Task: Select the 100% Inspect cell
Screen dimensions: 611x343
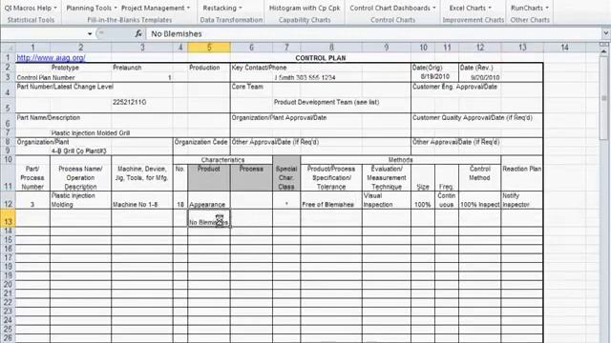Action: pyautogui.click(x=479, y=200)
